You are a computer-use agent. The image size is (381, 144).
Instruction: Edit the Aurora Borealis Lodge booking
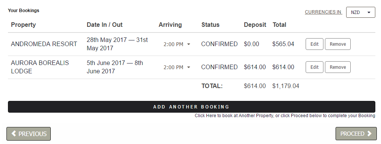click(x=314, y=67)
